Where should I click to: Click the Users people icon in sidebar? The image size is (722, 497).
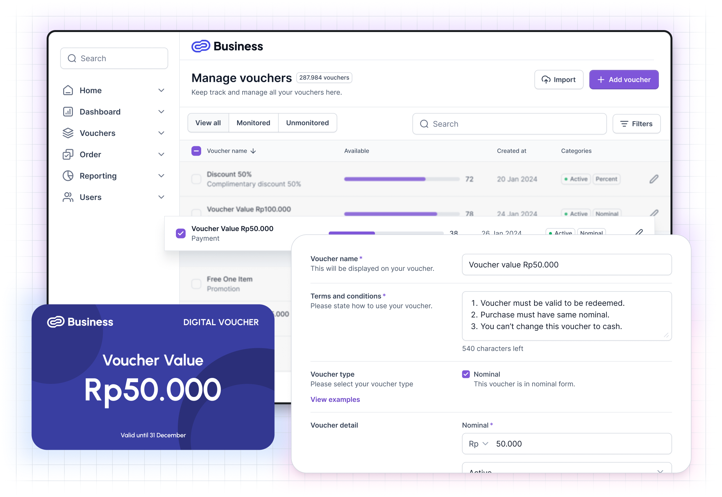click(68, 197)
